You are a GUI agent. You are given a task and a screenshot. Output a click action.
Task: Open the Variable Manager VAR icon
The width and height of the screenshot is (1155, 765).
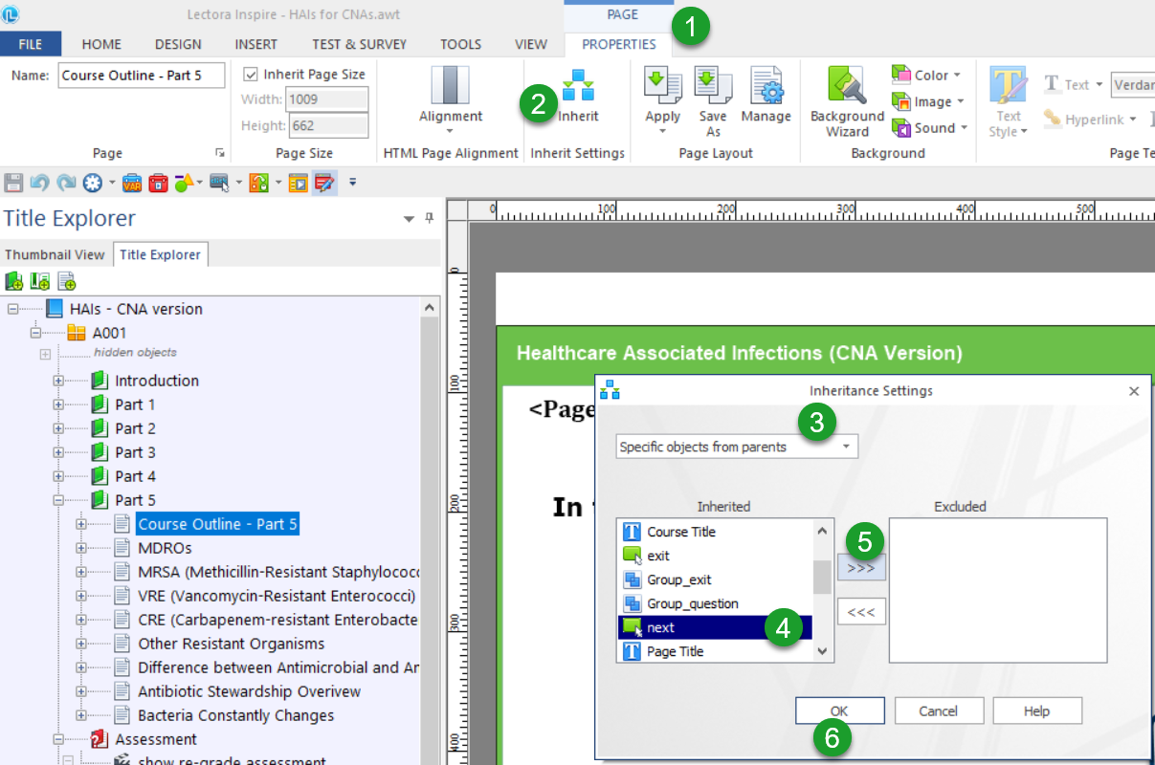(132, 182)
